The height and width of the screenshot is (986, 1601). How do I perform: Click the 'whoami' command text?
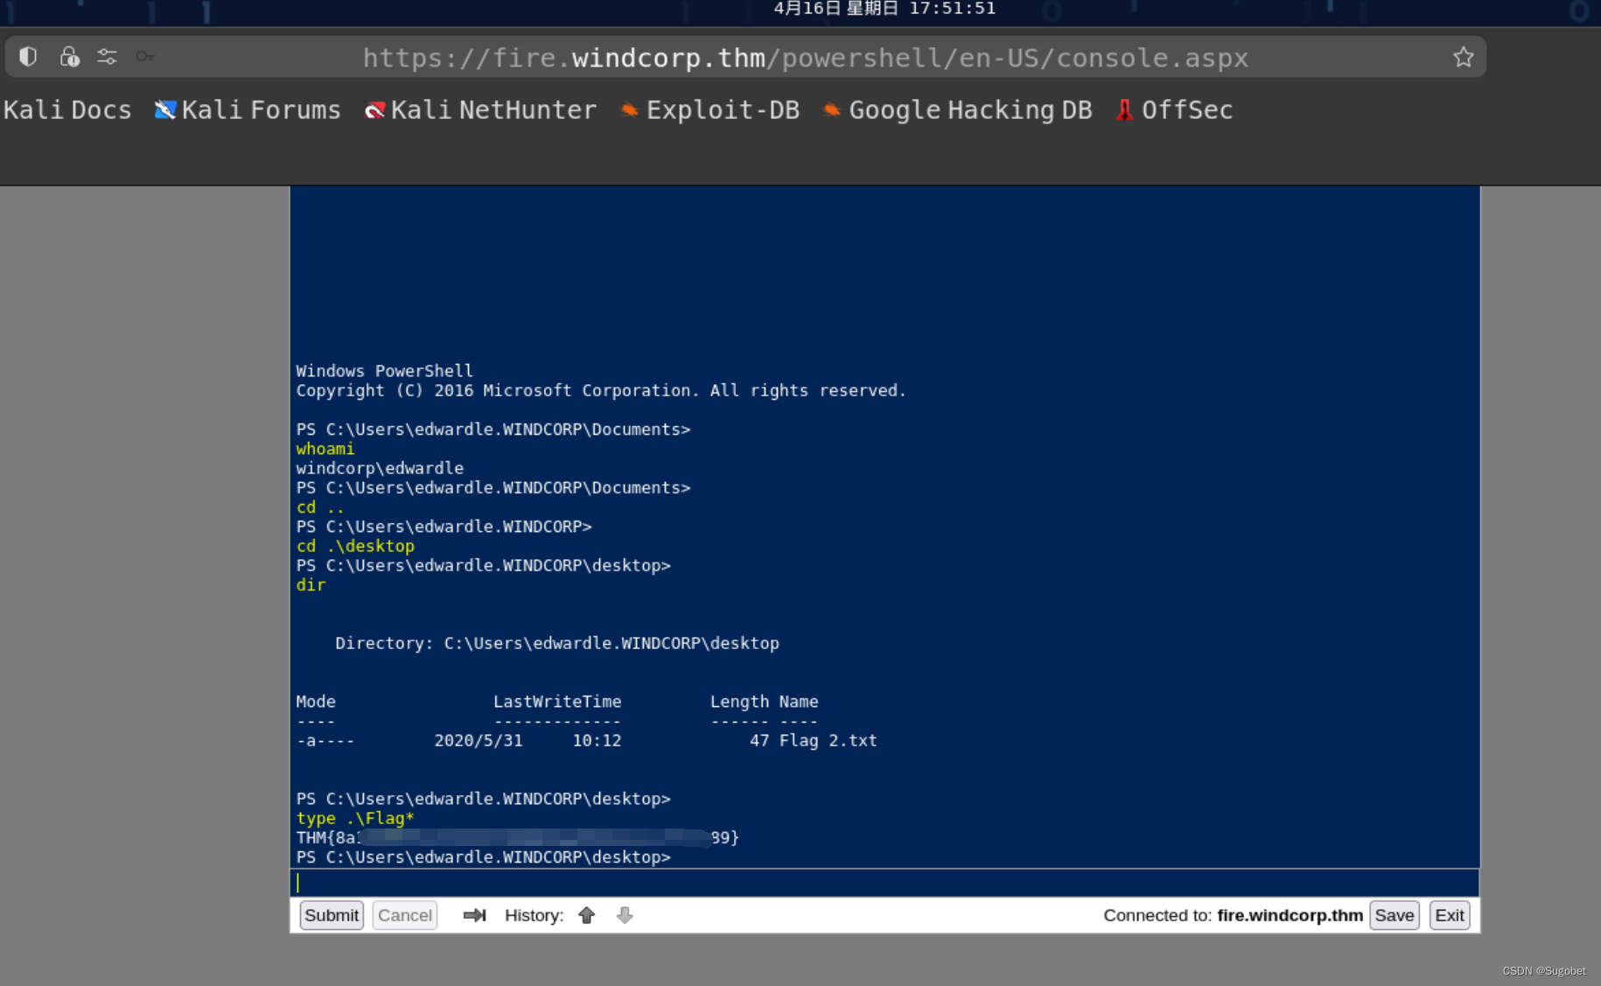325,449
